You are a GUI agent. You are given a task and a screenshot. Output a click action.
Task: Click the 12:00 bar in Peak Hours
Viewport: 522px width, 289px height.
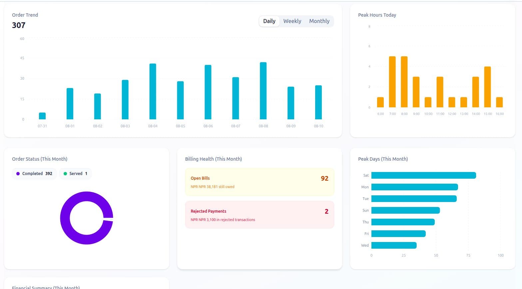[x=452, y=102]
